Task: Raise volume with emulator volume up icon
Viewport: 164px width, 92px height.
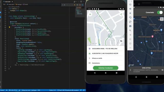Action: point(130,9)
